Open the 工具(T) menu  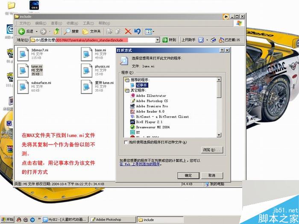[x=88, y=23]
